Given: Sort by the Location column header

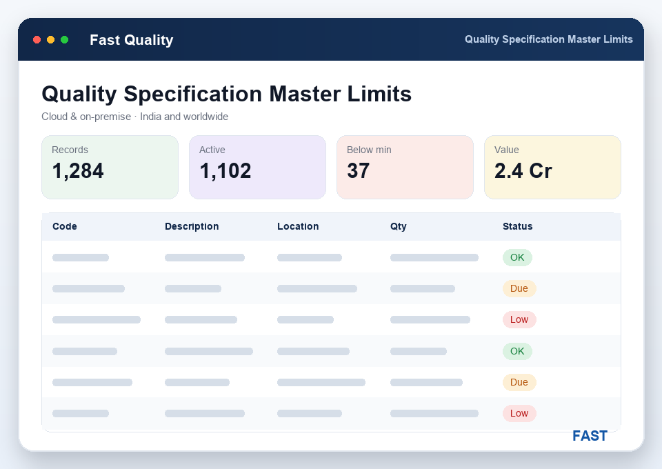Looking at the screenshot, I should coord(298,226).
